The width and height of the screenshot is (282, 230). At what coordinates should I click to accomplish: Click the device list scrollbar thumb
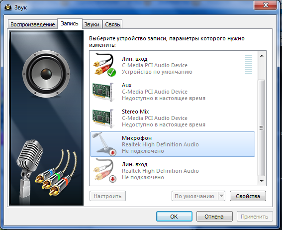(262, 128)
